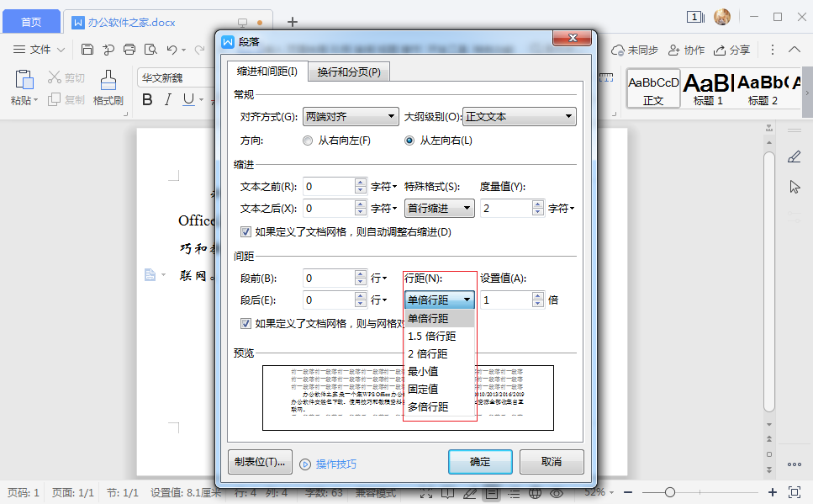This screenshot has height=504, width=813.
Task: Click the Cut (剪切) scissors icon
Action: point(55,77)
